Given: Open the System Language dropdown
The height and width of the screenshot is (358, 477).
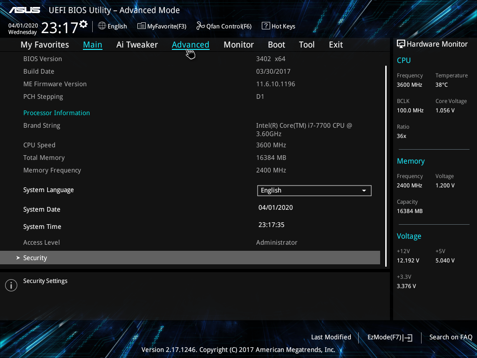Looking at the screenshot, I should (314, 191).
